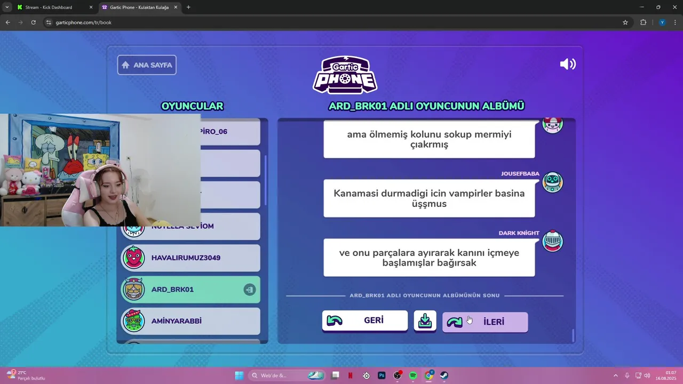Image resolution: width=683 pixels, height=384 pixels.
Task: Open Spotify from the taskbar
Action: [x=413, y=375]
